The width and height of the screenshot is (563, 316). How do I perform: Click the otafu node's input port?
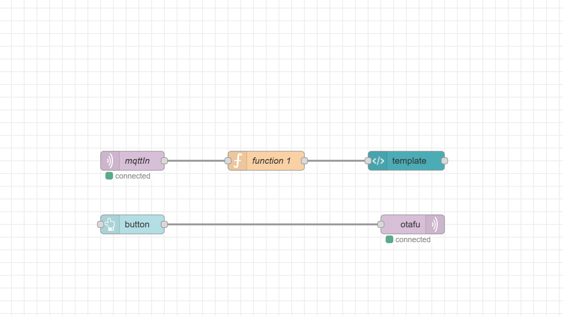[381, 224]
